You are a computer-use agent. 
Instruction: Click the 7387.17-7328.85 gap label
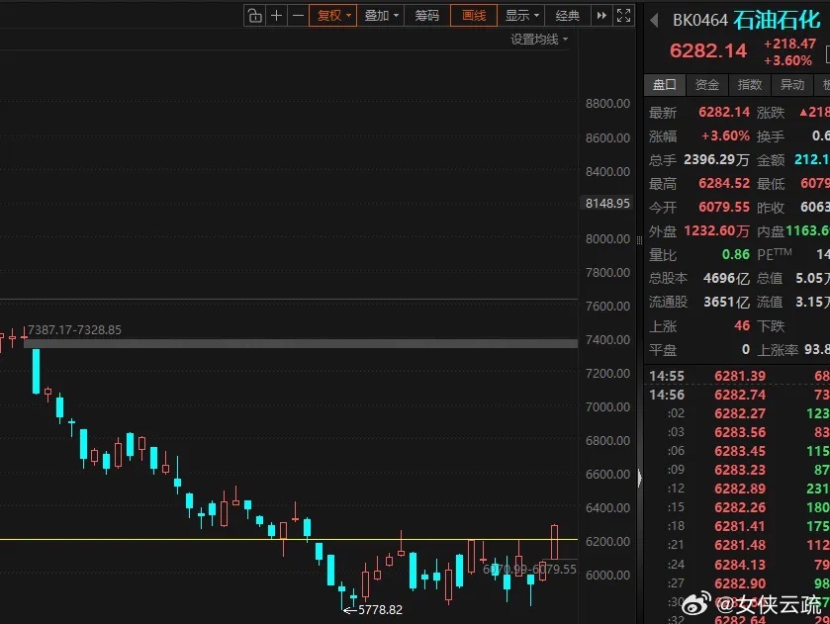click(74, 329)
